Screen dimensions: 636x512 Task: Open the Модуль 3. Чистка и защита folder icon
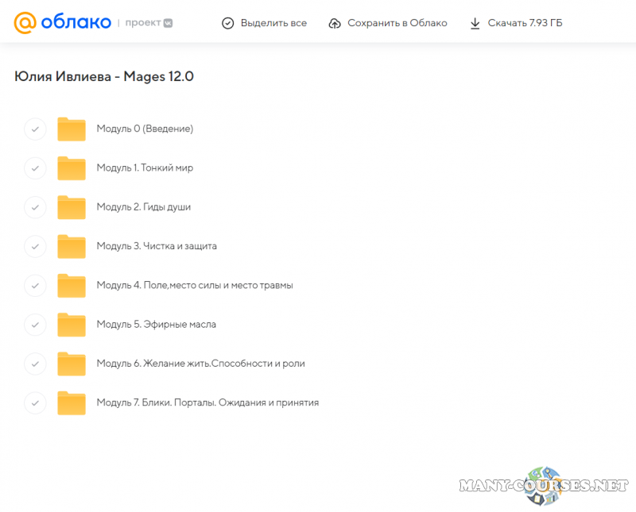pos(72,246)
